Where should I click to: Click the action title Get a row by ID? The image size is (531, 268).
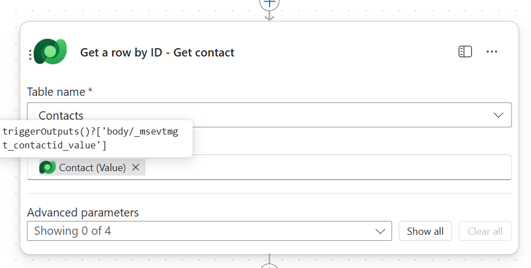point(157,53)
